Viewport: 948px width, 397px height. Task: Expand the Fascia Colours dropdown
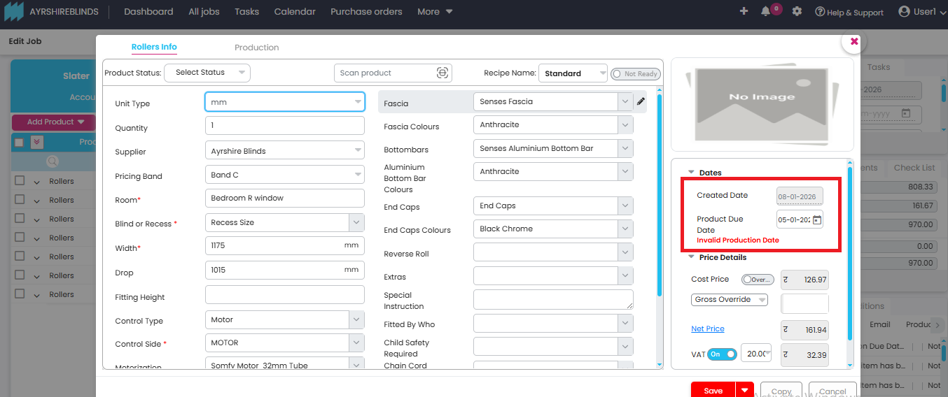(625, 125)
